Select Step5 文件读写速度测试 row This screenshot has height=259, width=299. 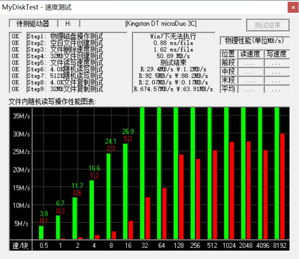pyautogui.click(x=65, y=63)
